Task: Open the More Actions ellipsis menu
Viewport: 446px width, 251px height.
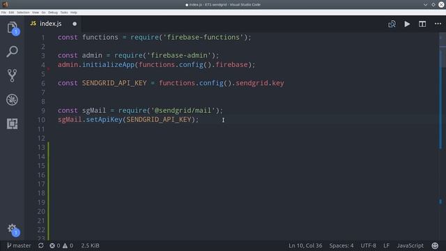Action: click(438, 24)
